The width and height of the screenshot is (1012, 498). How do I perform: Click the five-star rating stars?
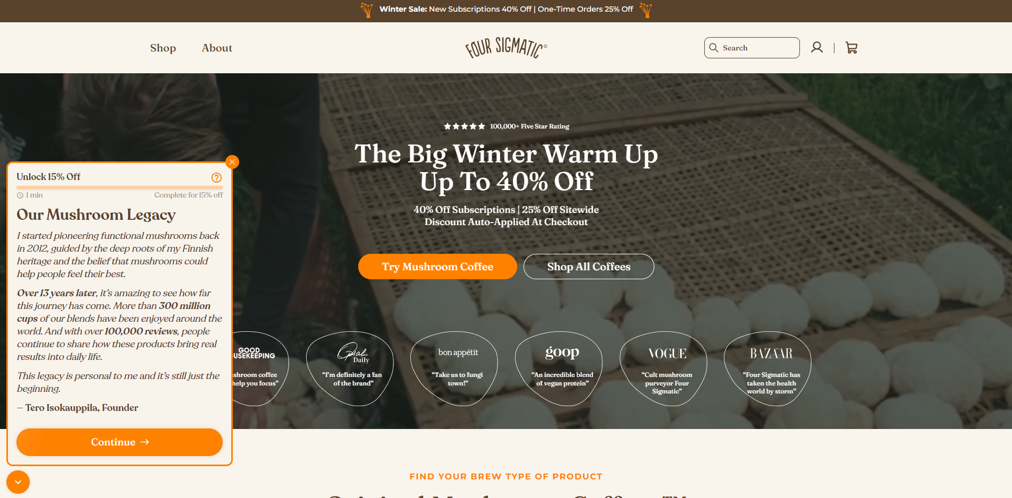pos(465,126)
